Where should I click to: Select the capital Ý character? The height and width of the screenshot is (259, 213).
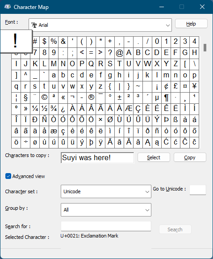tap(157, 120)
